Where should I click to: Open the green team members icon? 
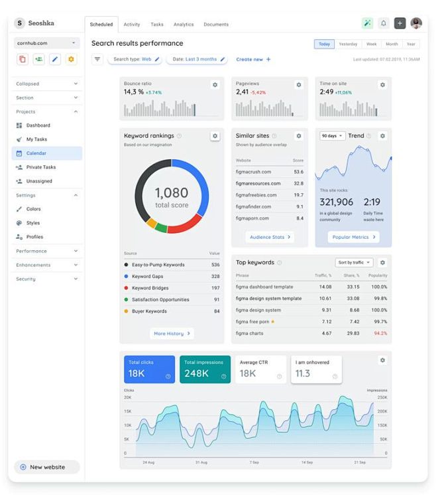[x=39, y=59]
